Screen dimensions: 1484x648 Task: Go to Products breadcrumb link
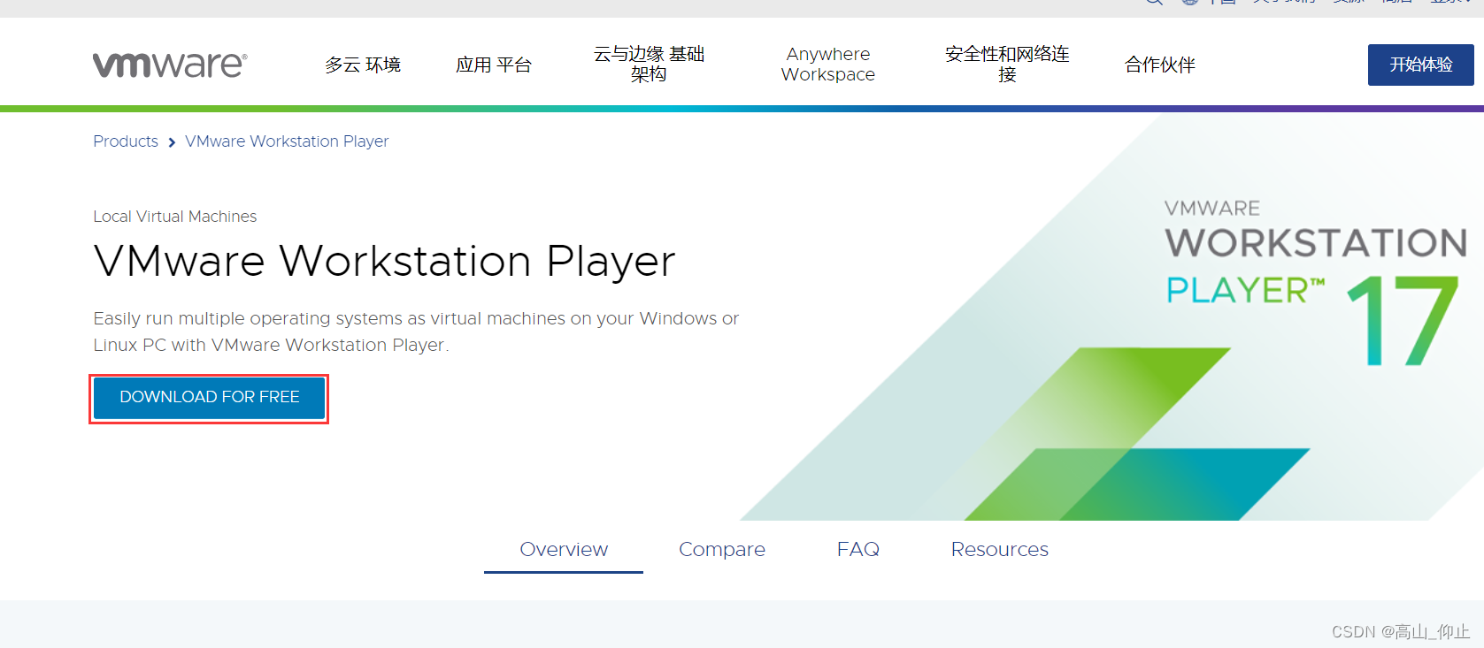(126, 141)
